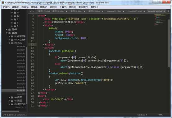Click Tab Size: 4 in status bar
The image size is (172, 118).
point(142,115)
